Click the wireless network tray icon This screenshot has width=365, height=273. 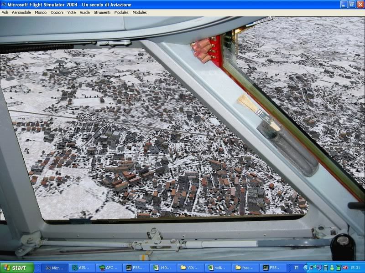click(x=313, y=268)
